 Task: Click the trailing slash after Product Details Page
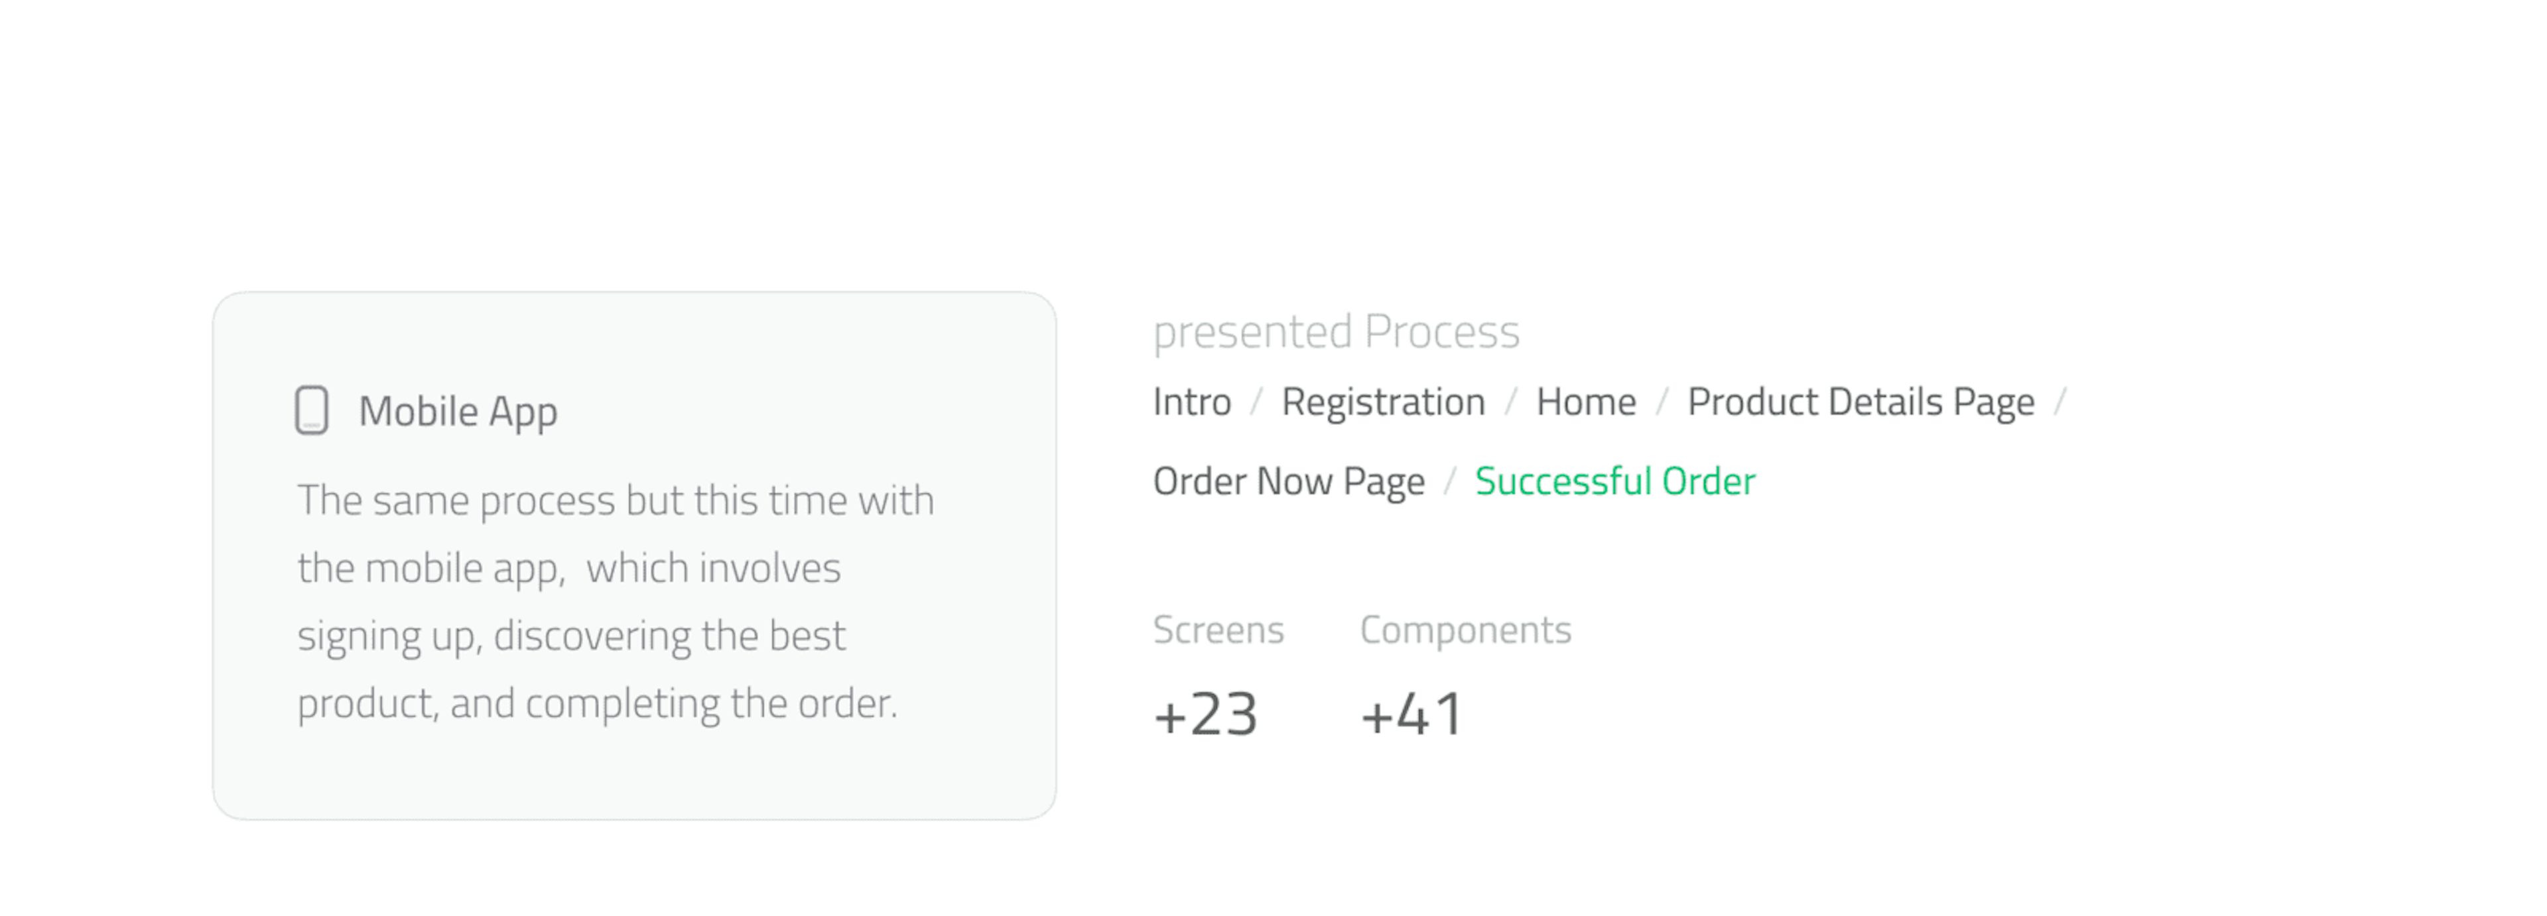(2061, 403)
